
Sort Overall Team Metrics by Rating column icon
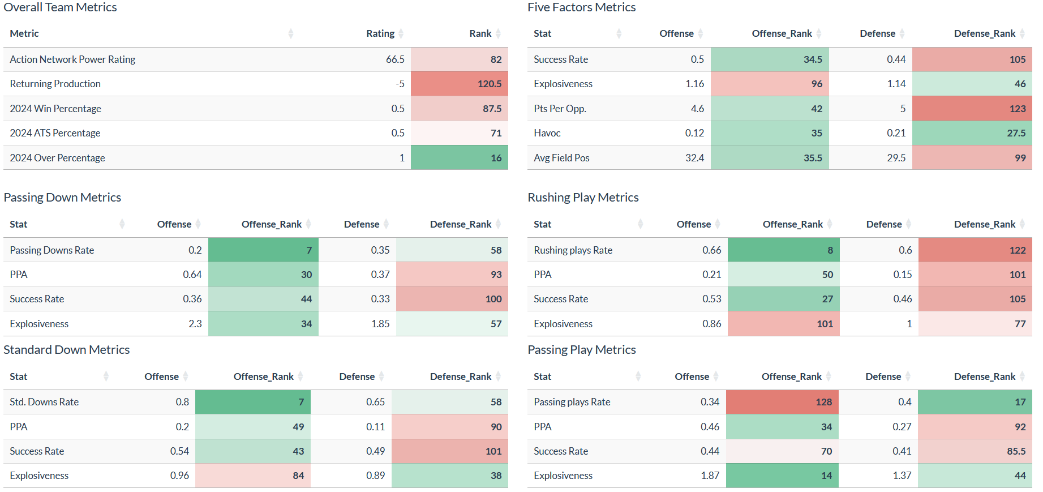pyautogui.click(x=401, y=34)
